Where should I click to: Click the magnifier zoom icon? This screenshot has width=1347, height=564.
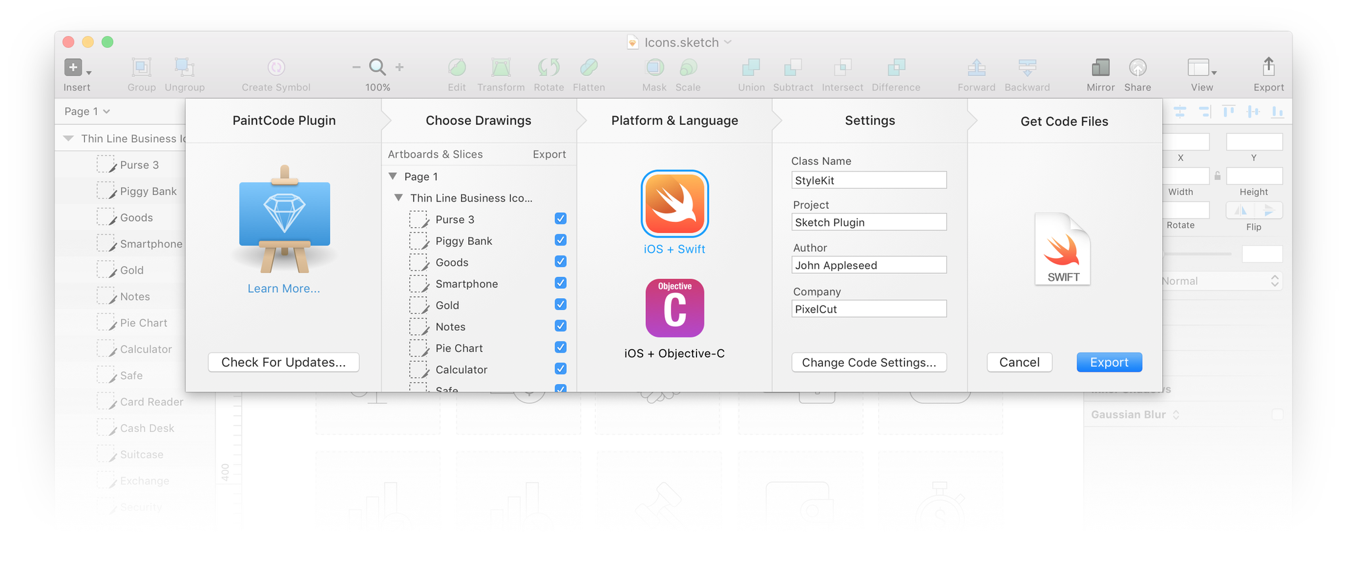[378, 67]
